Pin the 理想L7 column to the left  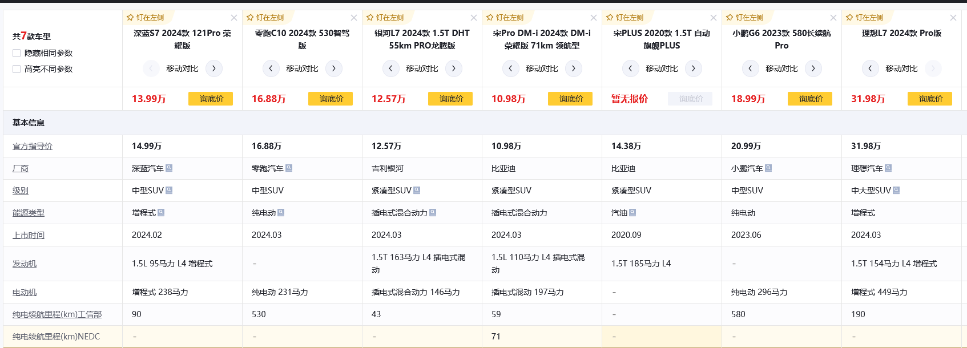coord(865,18)
